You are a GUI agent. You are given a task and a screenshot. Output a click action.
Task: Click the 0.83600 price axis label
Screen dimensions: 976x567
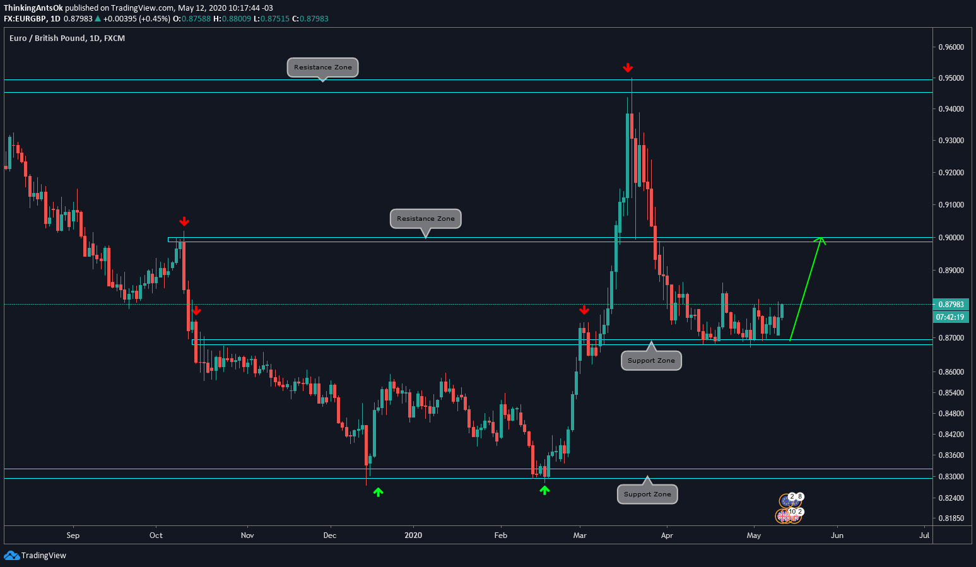951,455
